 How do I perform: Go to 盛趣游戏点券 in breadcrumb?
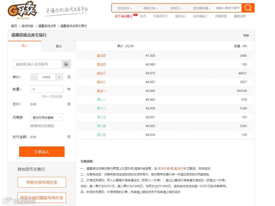tap(47, 26)
